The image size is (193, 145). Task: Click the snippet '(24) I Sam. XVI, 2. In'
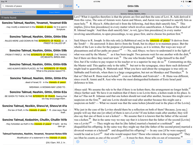[x=56, y=143]
